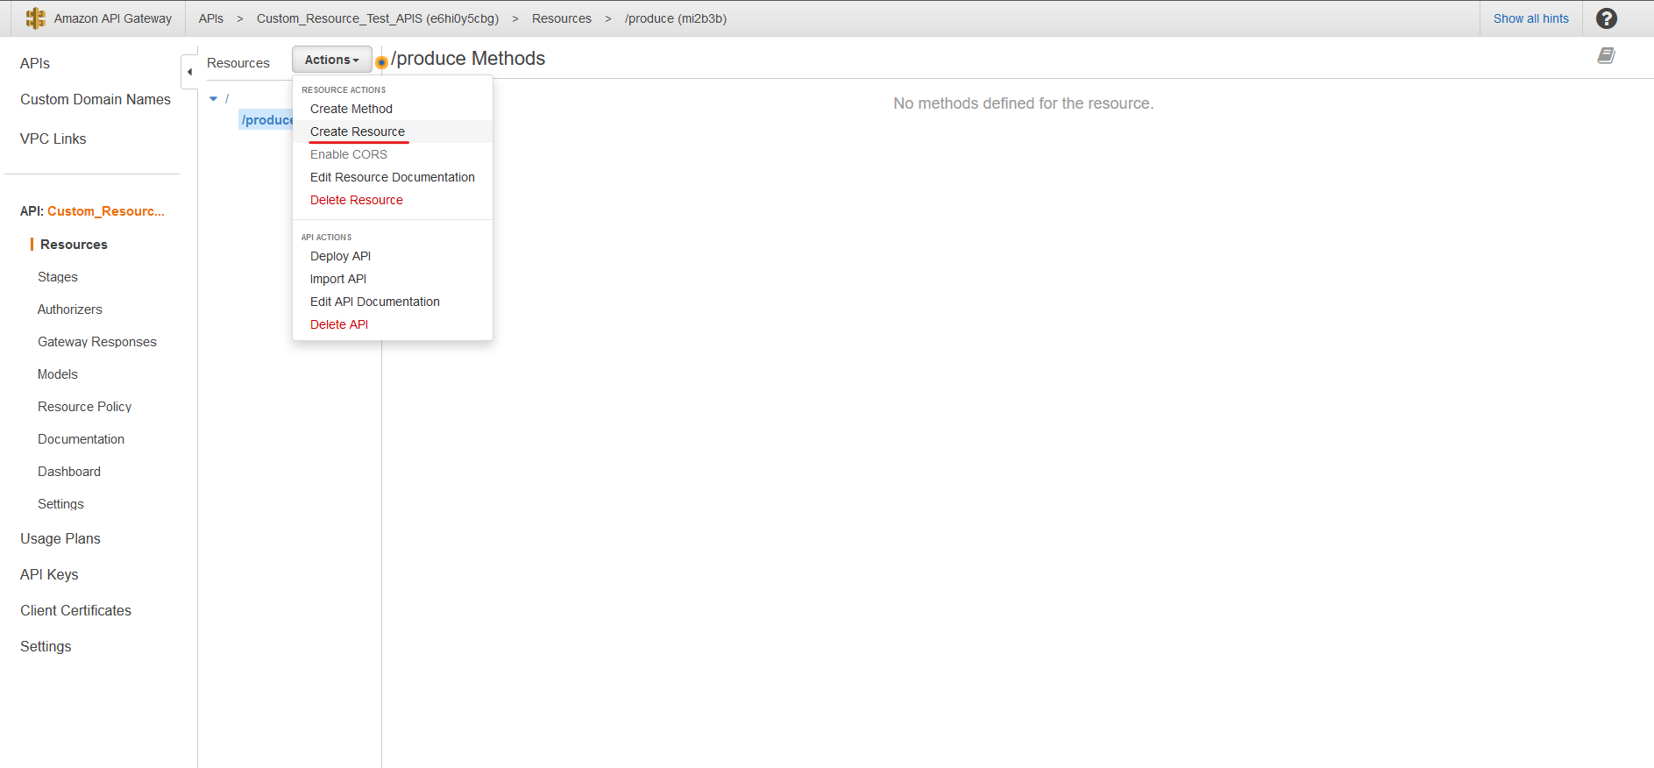Choose Deploy API from the menu
Image resolution: width=1654 pixels, height=768 pixels.
[x=392, y=256]
